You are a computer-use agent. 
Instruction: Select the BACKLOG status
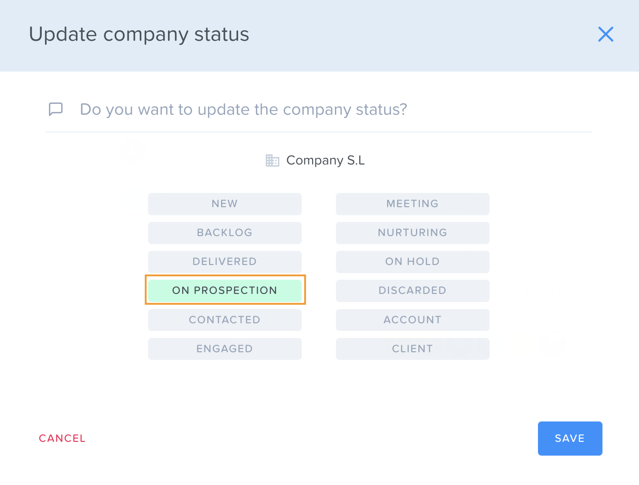(225, 233)
